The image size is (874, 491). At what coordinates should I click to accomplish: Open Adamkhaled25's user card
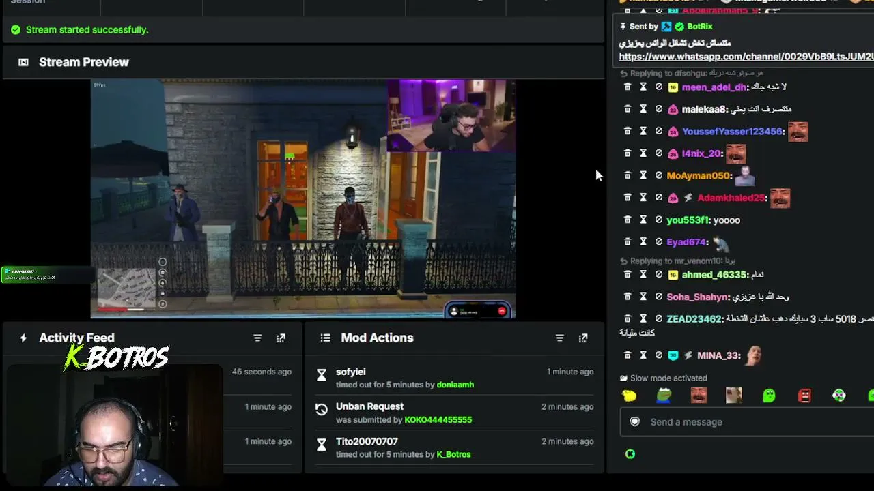click(731, 198)
